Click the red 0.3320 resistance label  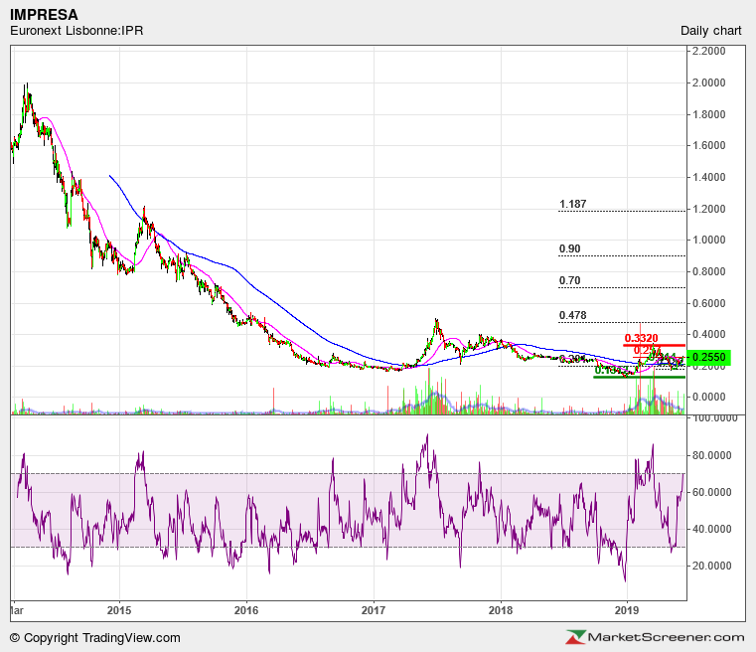click(x=641, y=339)
